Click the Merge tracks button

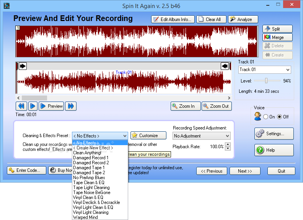point(277,37)
